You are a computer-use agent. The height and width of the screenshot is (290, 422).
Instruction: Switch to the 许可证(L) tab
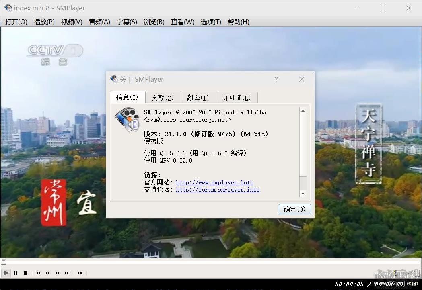pos(237,97)
